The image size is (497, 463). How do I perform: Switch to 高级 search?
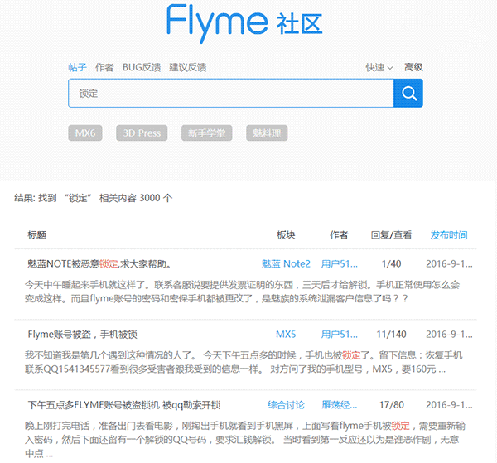pos(413,67)
